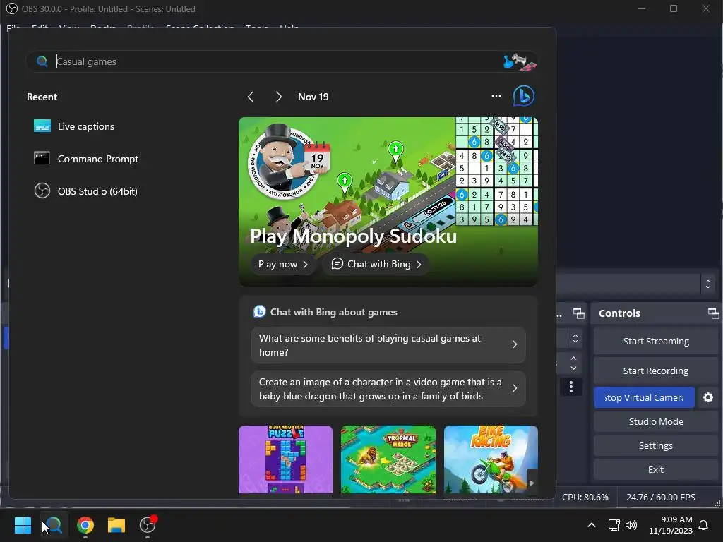Image resolution: width=723 pixels, height=542 pixels.
Task: Open the Bike Racing game thumbnail
Action: coord(491,459)
